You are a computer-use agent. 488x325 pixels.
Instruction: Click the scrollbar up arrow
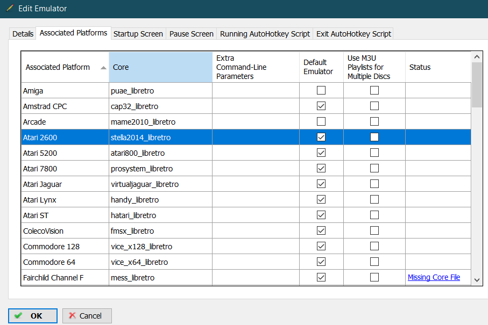click(x=477, y=57)
